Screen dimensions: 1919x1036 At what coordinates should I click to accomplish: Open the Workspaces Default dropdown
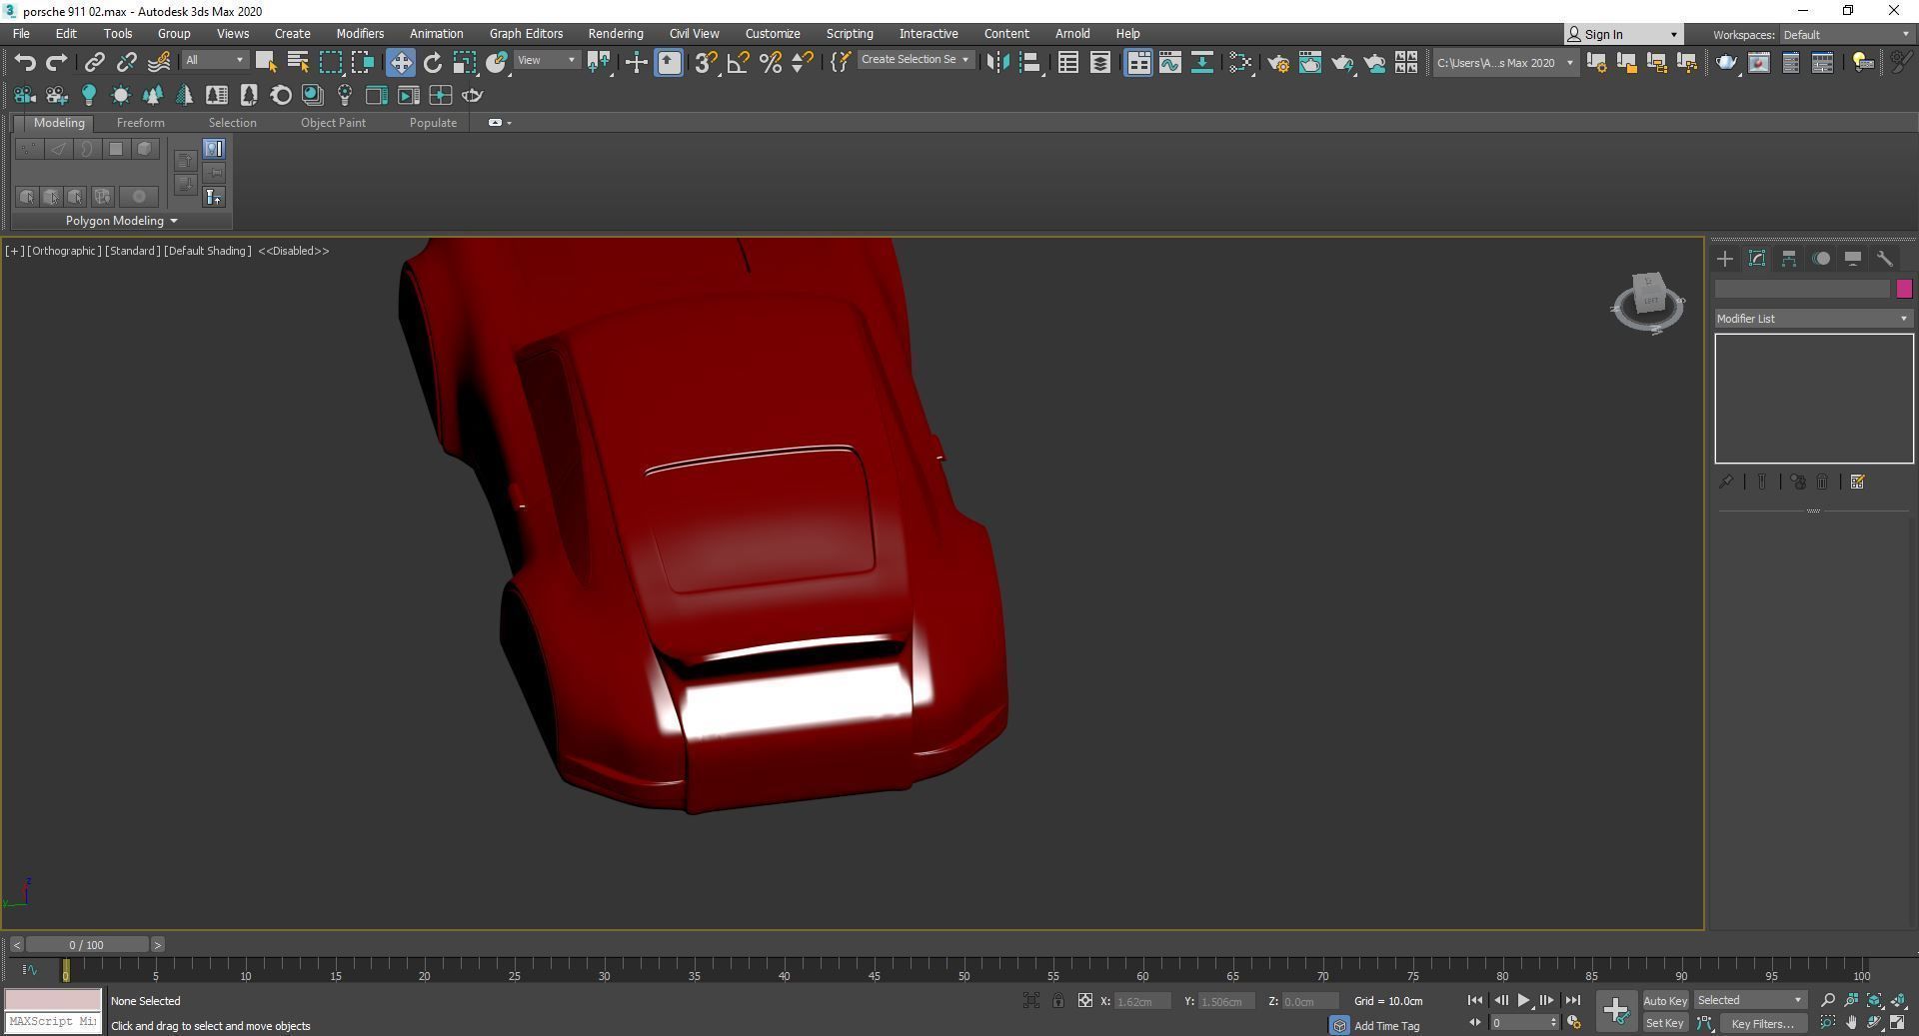pyautogui.click(x=1845, y=35)
